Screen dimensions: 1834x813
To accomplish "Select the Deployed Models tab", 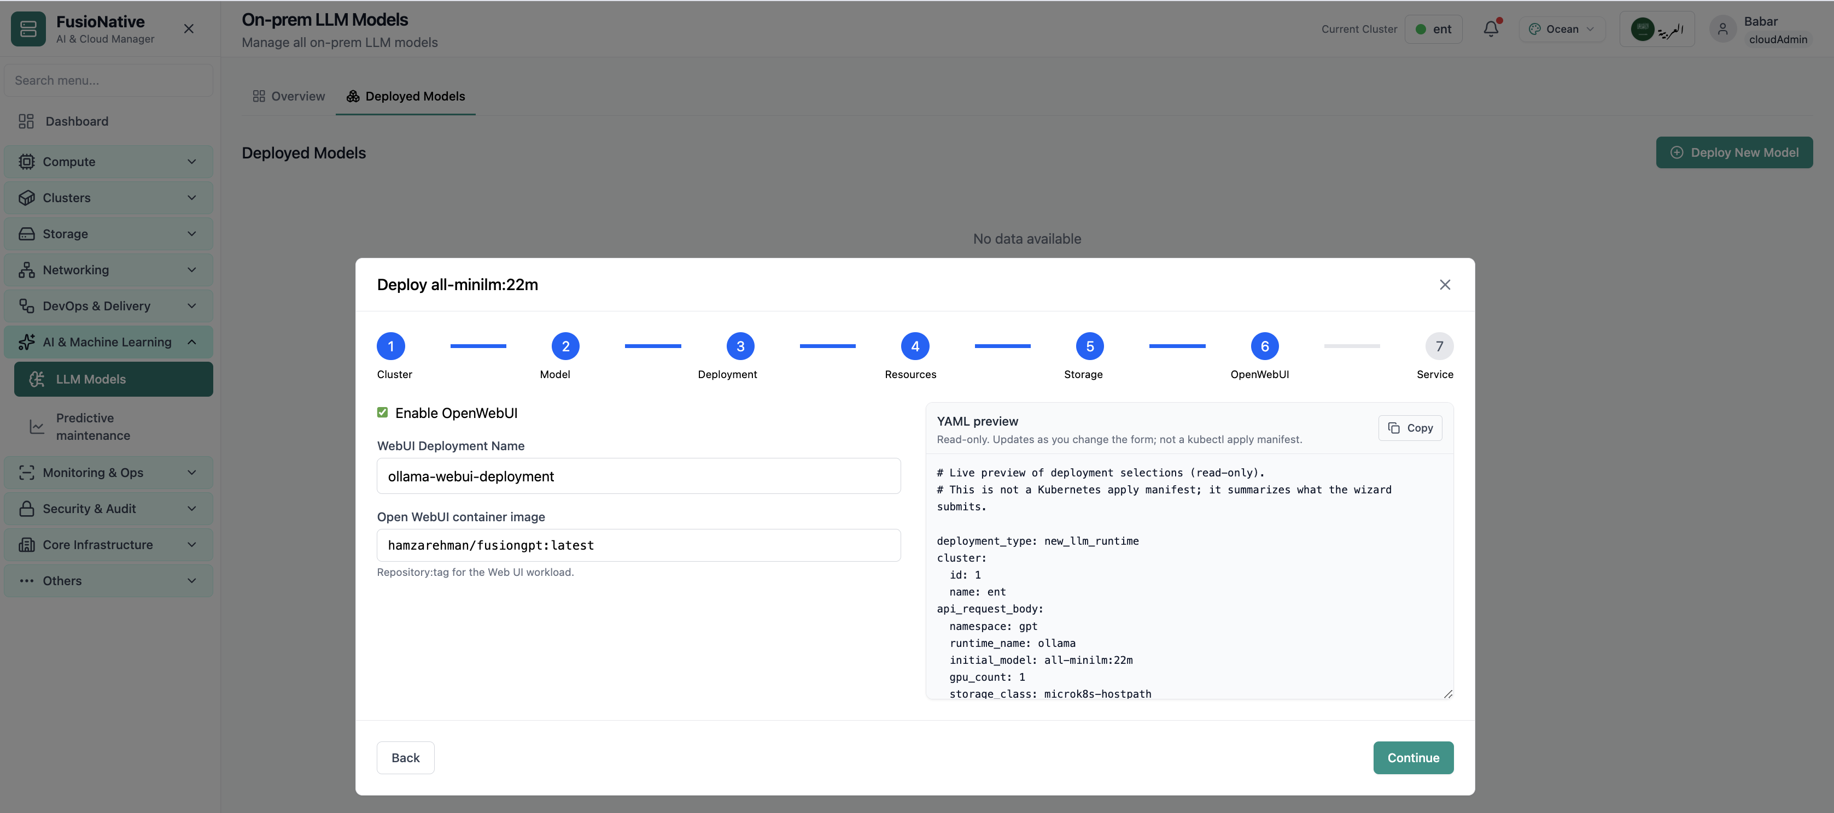I will 405,96.
